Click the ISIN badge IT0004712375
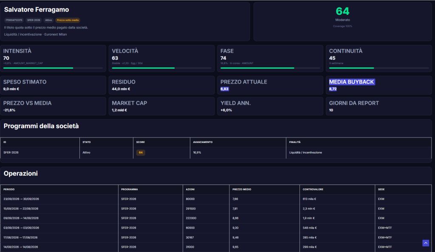This screenshot has height=252, width=435. click(x=14, y=20)
